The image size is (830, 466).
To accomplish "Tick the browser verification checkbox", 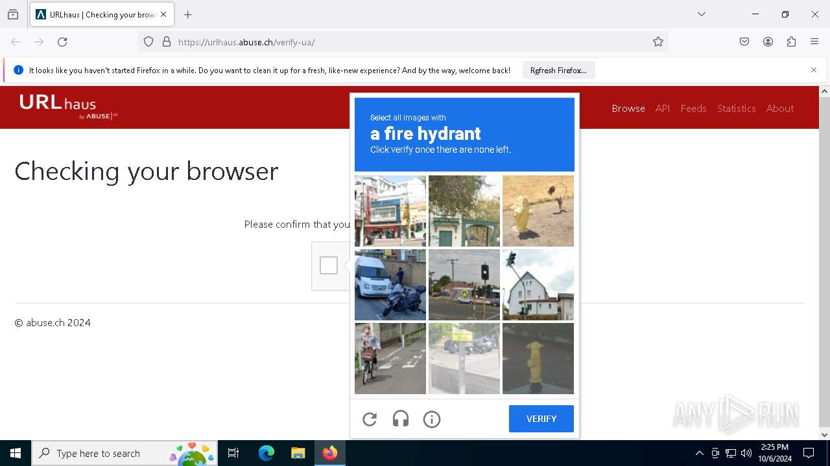I will (x=329, y=265).
